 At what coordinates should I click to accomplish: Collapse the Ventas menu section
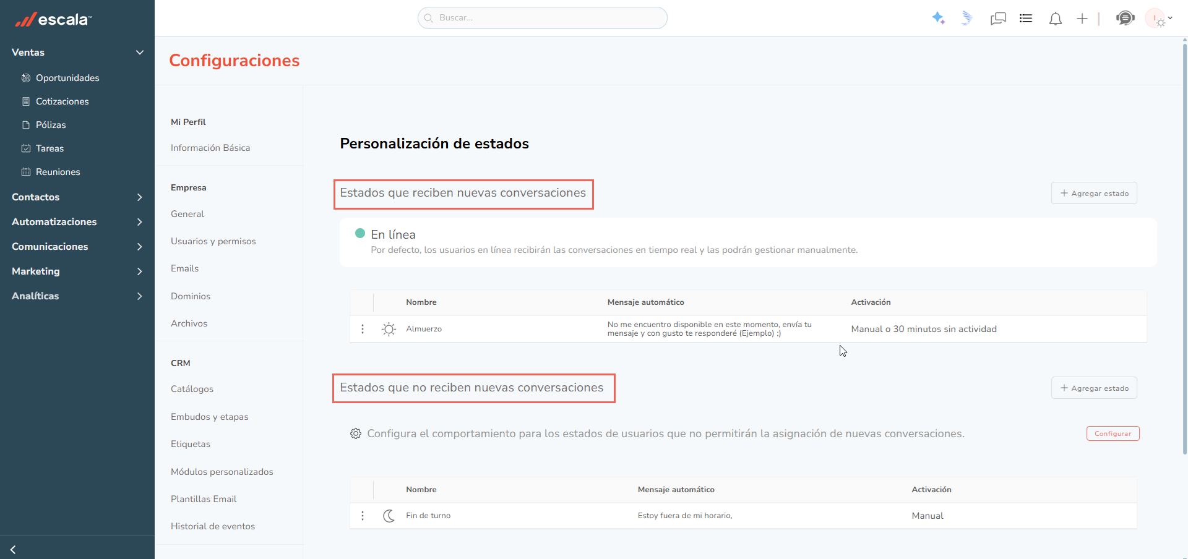point(140,53)
